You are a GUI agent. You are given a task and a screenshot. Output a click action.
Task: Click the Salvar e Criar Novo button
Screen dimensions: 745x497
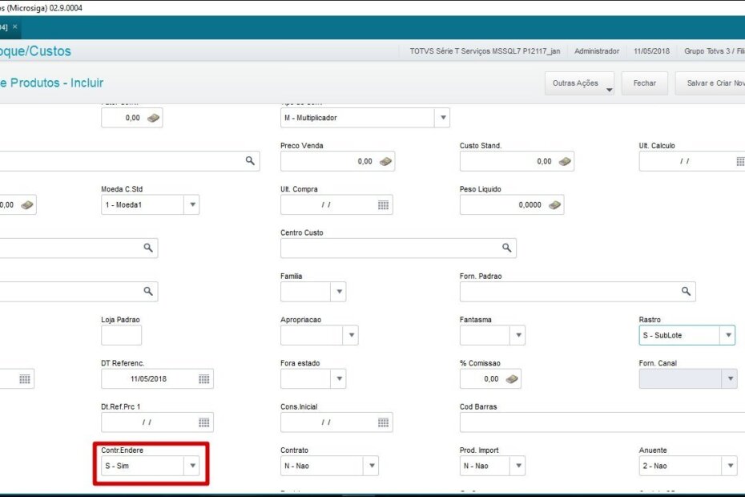[x=711, y=83]
